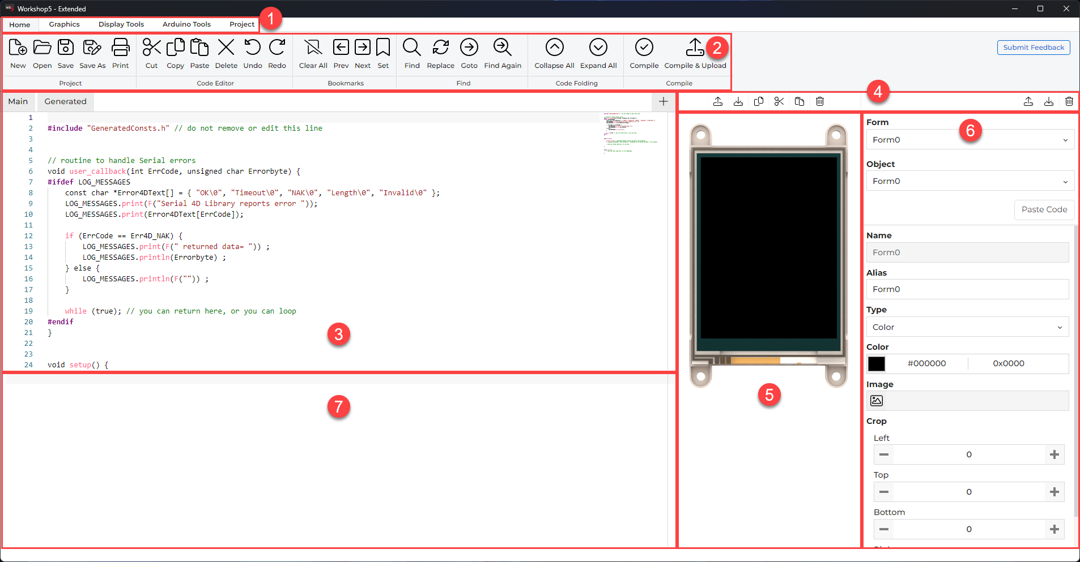Select the Main code tab
The height and width of the screenshot is (562, 1080).
18,101
